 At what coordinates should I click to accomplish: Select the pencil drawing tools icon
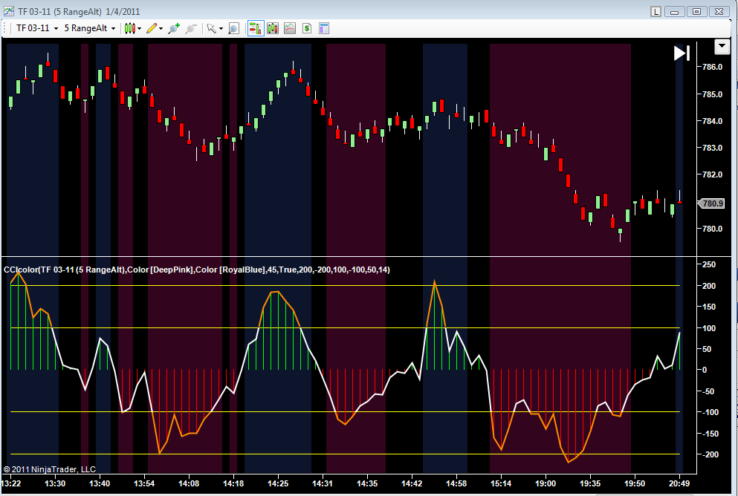(x=152, y=29)
